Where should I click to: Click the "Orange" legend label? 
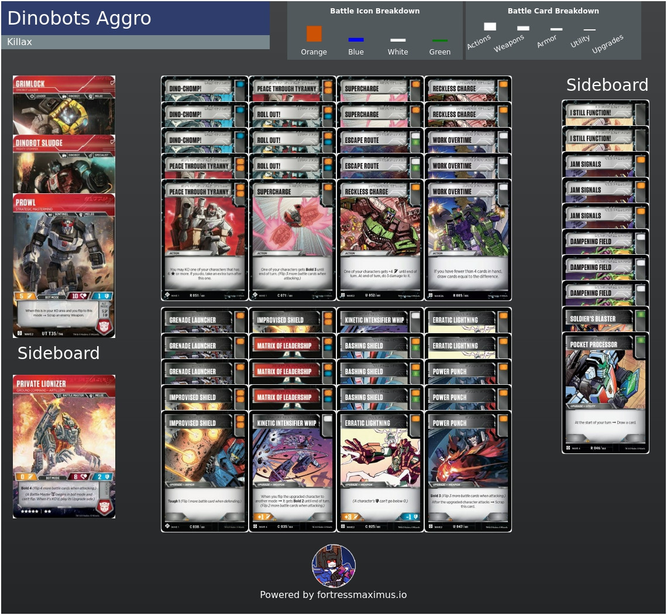tap(314, 52)
